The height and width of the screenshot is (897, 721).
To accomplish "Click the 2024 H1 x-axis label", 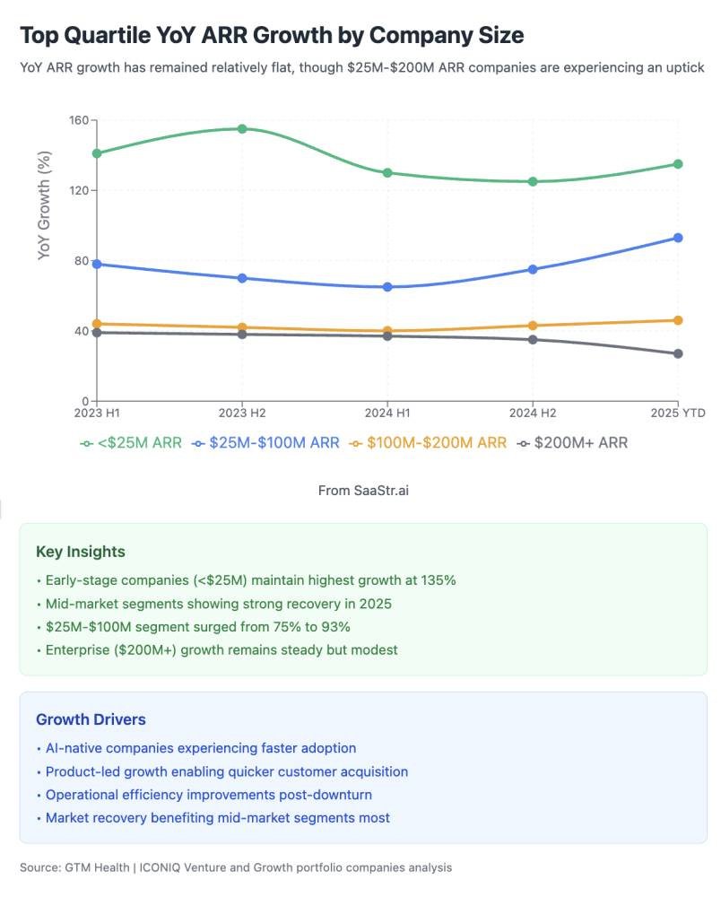I will point(387,413).
